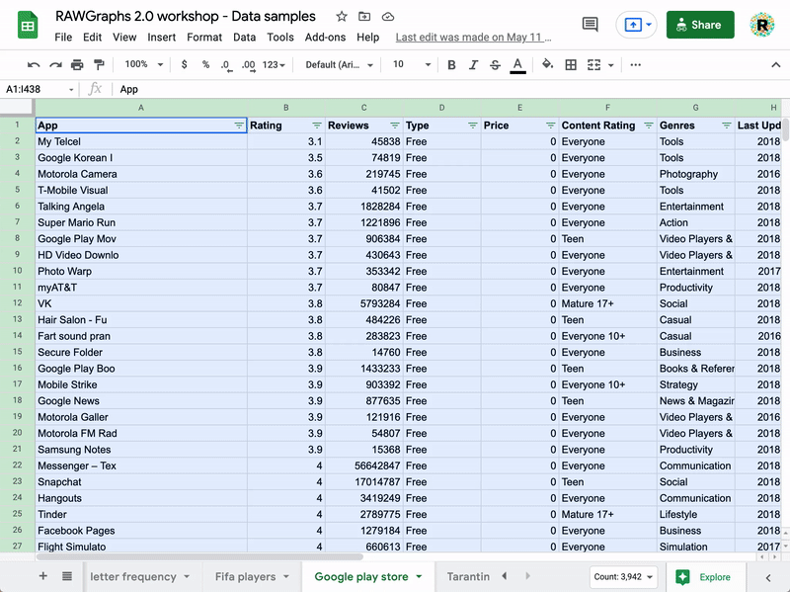Open the Format menu
The image size is (790, 592).
click(204, 38)
